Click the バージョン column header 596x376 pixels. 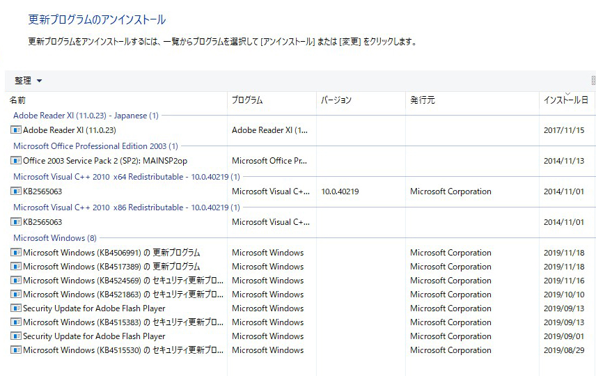coord(361,100)
